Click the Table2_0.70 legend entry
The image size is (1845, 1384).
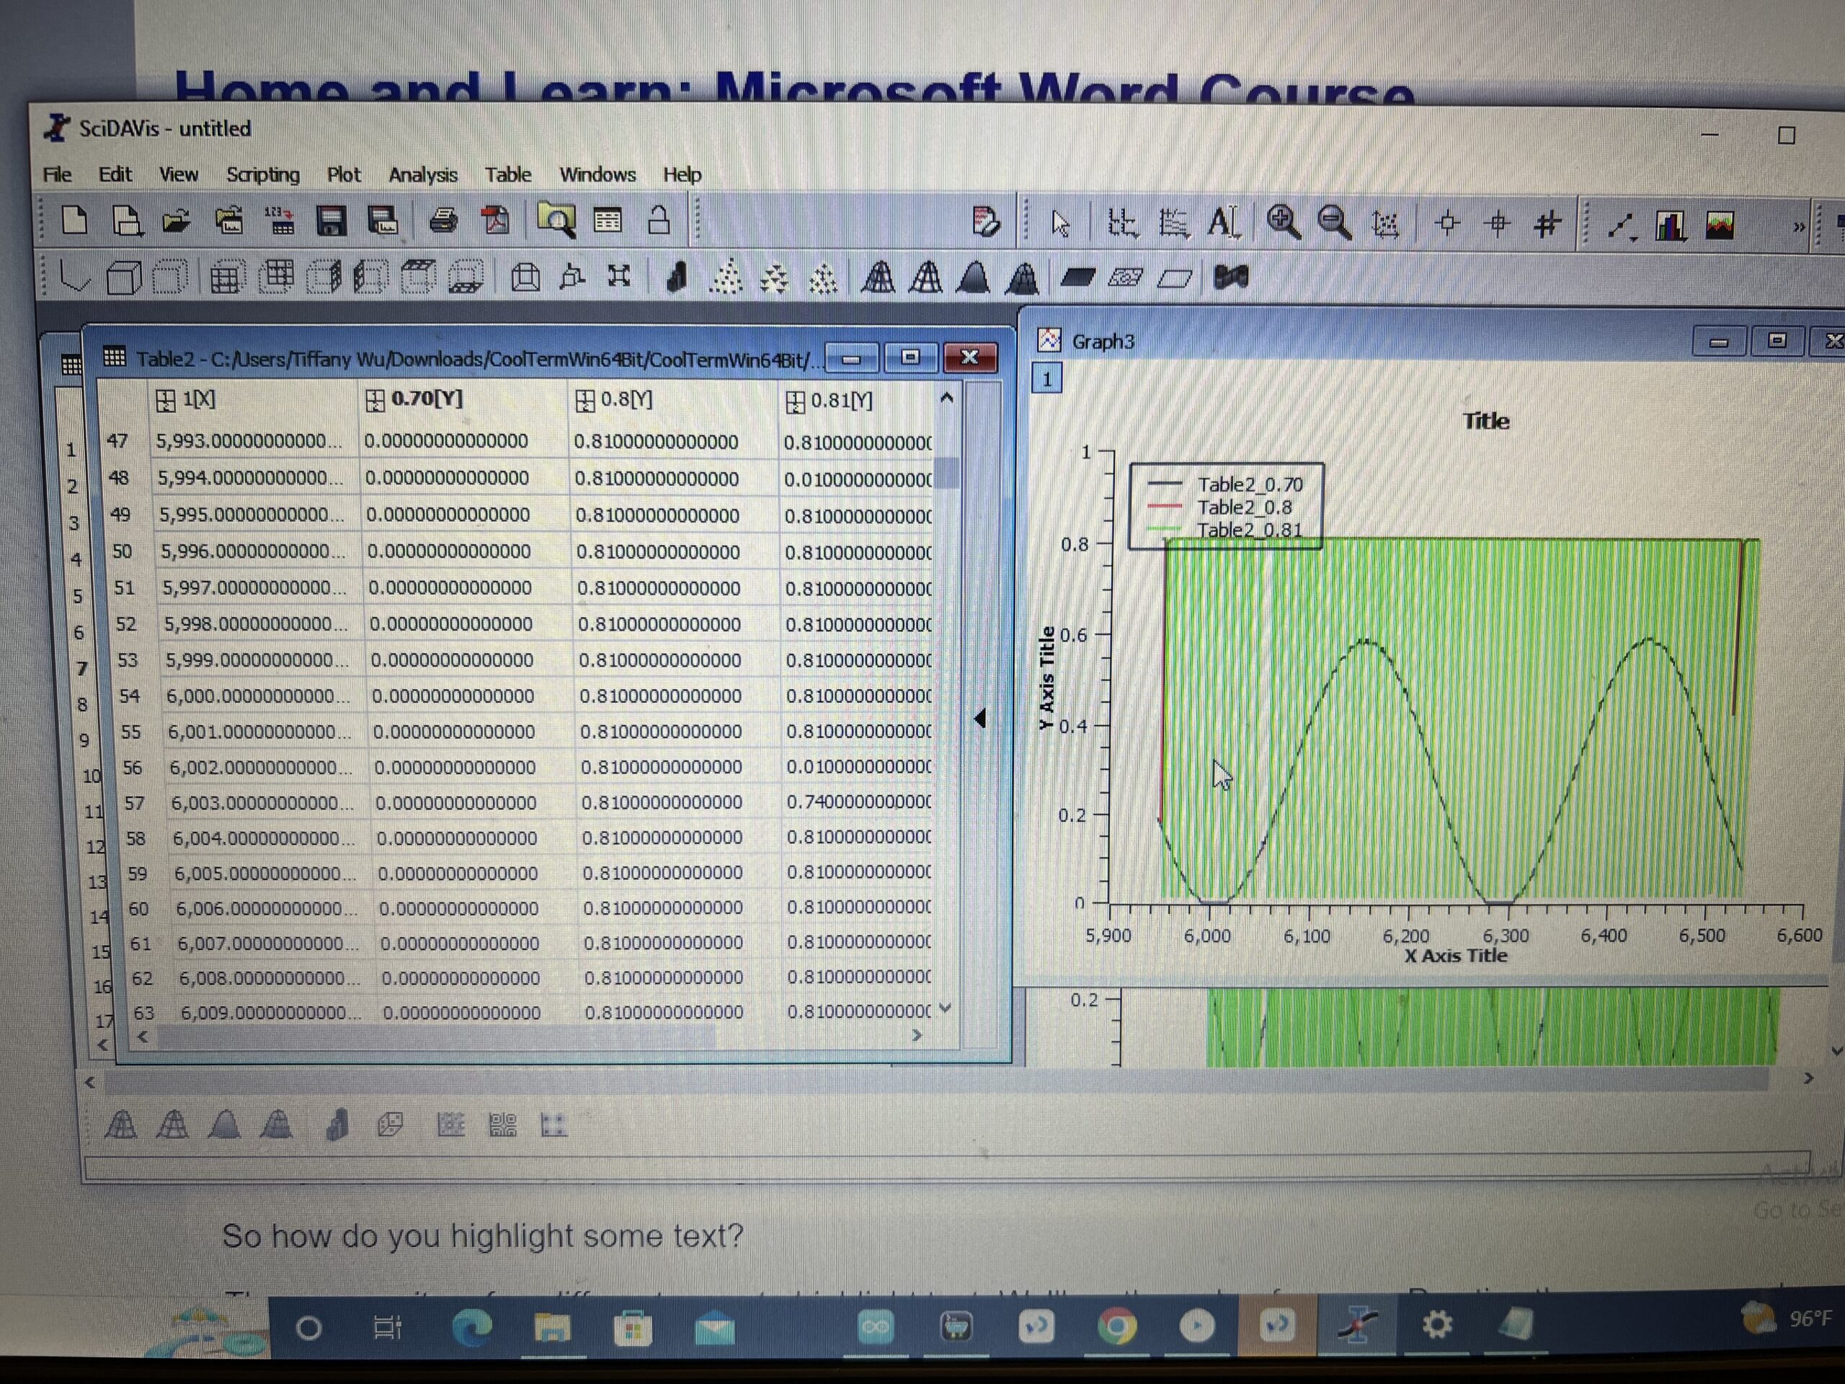1250,484
